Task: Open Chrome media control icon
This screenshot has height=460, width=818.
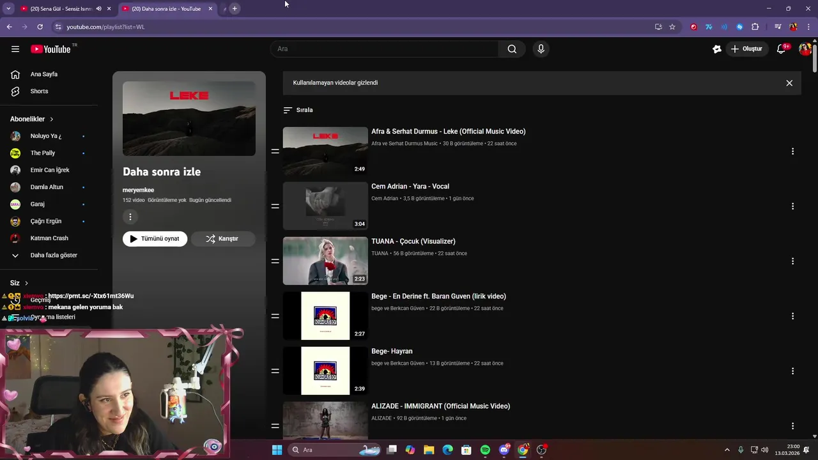Action: click(778, 27)
